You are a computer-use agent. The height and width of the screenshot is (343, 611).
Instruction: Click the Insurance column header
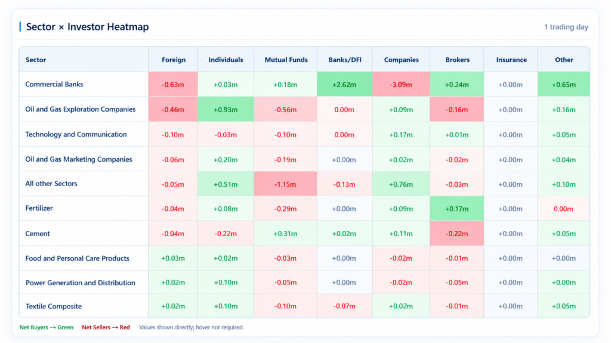pos(511,60)
